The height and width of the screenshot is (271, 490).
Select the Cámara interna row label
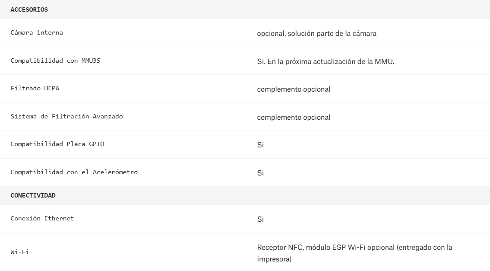click(x=37, y=33)
